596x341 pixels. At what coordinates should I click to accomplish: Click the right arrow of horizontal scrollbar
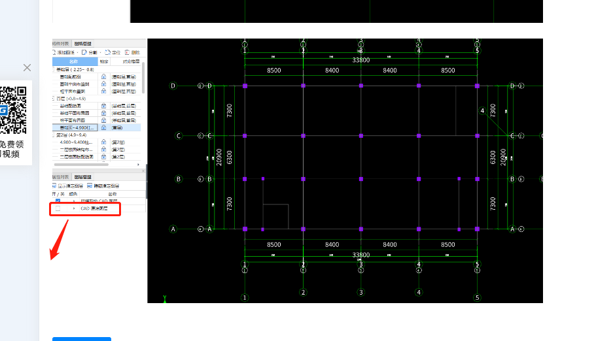pos(138,165)
